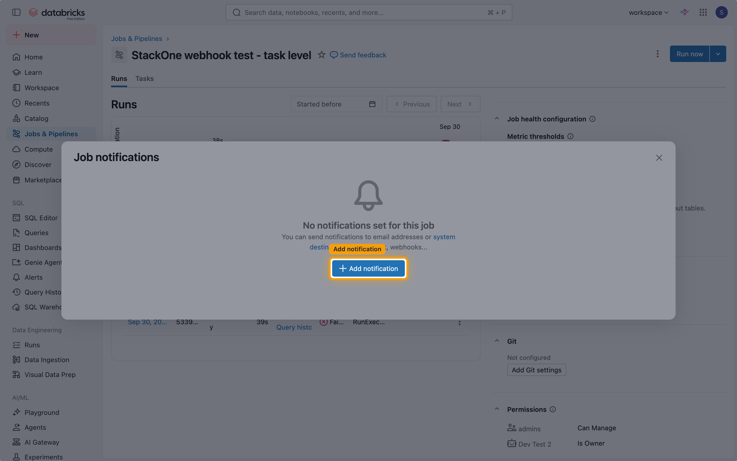Viewport: 737px width, 461px height.
Task: Open Recents from the sidebar
Action: pos(51,103)
